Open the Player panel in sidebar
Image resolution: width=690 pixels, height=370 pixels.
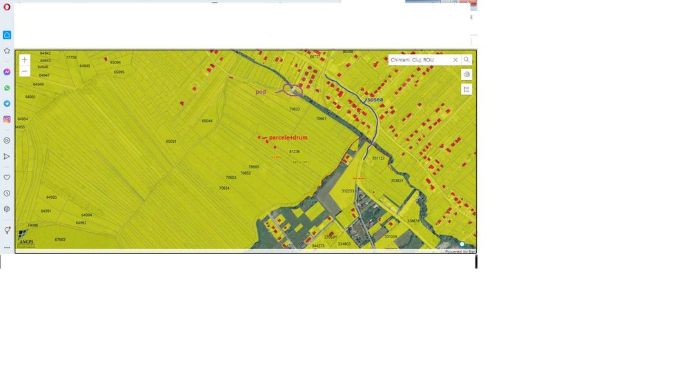[x=7, y=141]
